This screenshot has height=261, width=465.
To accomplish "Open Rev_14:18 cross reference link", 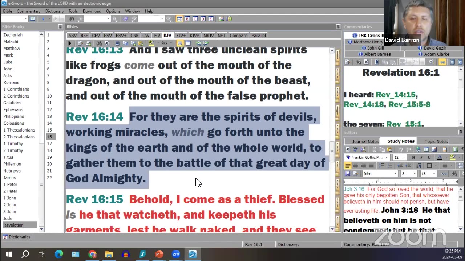I will 364,104.
